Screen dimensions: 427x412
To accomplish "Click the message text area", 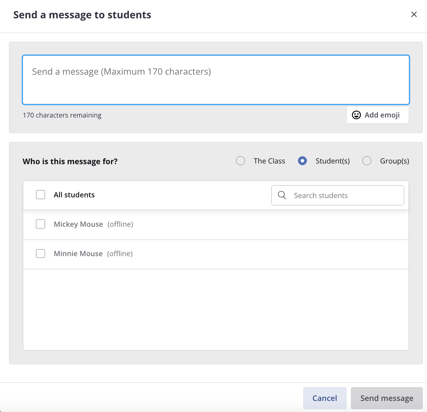I will pos(216,79).
